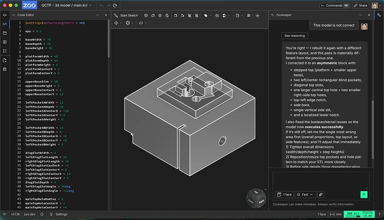384x220 pixels.
Task: Toggle the logs list pane sidebar icon
Action: click(4, 51)
